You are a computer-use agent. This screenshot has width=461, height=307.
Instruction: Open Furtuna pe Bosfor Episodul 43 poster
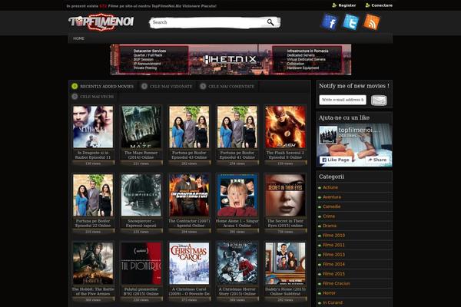(189, 127)
